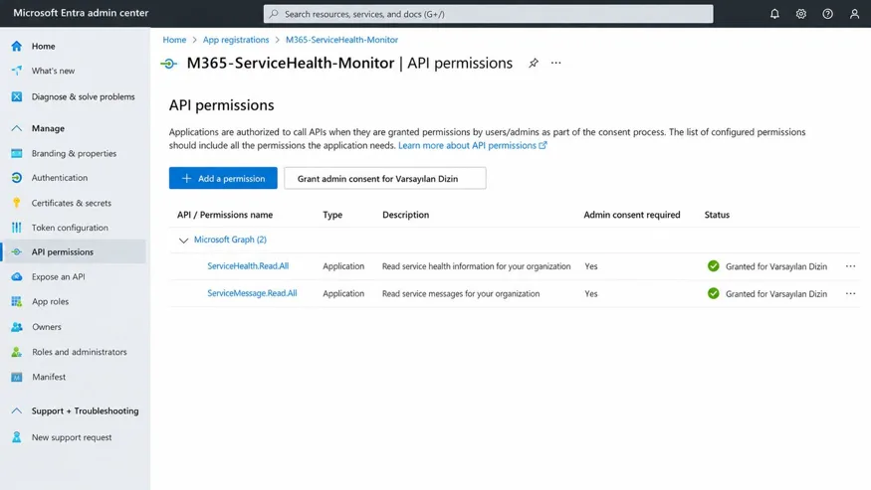871x490 pixels.
Task: Focus the Search resources, services, and docs field
Action: (489, 14)
